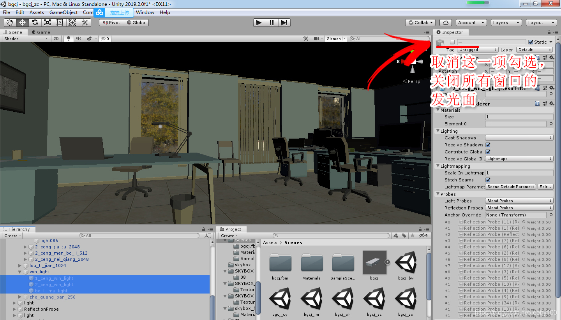Open the Shaded draw mode dropdown
Viewport: 561px width, 320px height.
25,39
